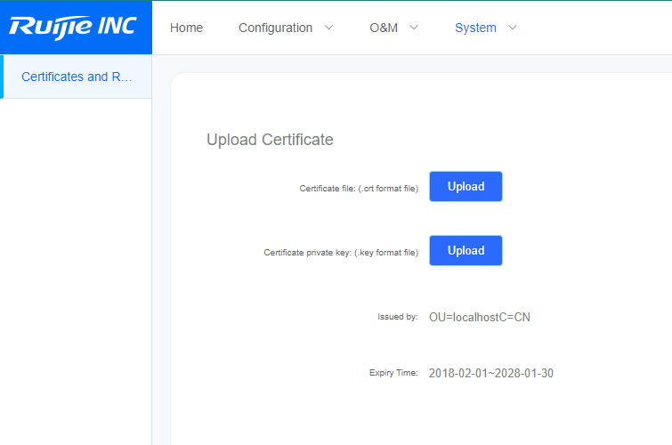Expand the System dropdown chevron

click(x=512, y=28)
